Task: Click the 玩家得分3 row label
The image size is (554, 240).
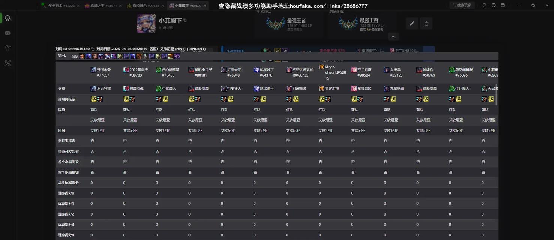Action: click(66, 225)
